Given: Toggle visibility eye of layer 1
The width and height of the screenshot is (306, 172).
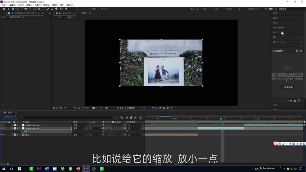Looking at the screenshot, I should (x=2, y=125).
